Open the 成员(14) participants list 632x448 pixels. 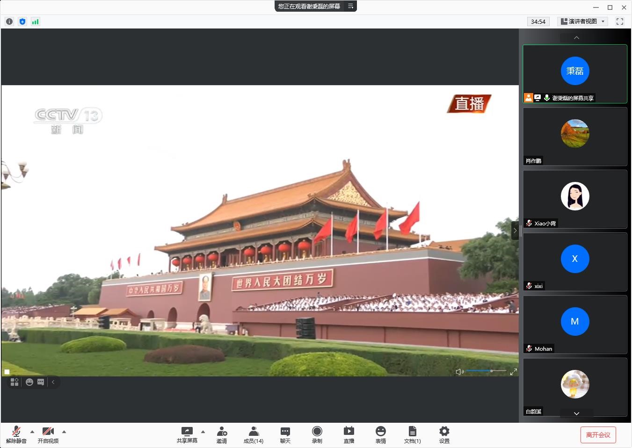253,434
